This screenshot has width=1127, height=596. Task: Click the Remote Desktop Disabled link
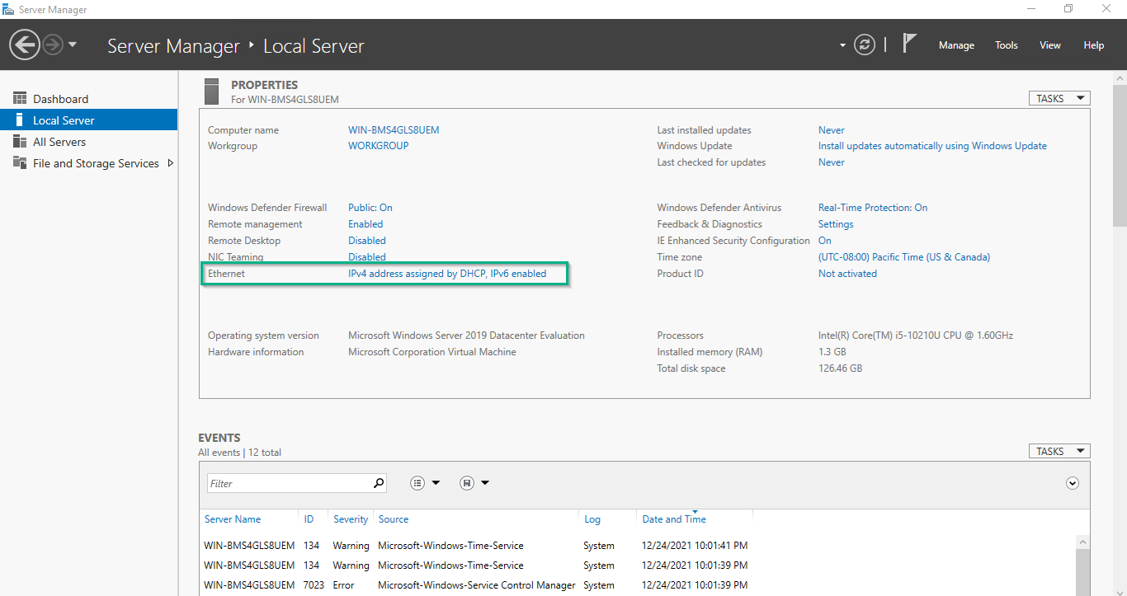[x=366, y=241]
